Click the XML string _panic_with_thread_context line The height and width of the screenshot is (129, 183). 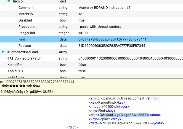(124, 98)
